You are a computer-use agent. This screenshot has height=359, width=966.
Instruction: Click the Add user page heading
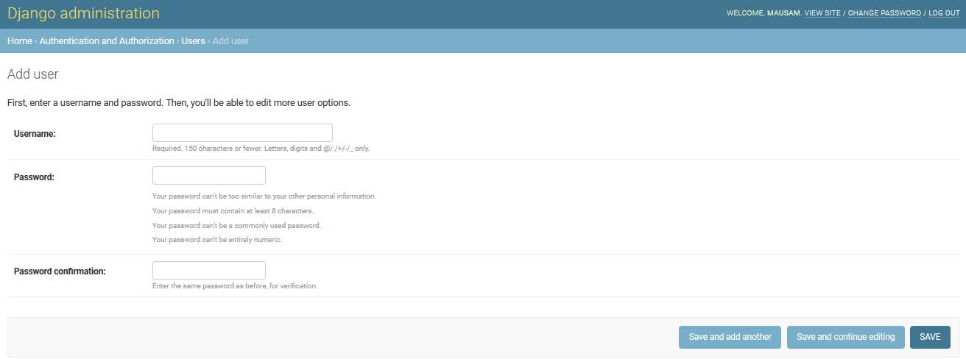coord(32,74)
